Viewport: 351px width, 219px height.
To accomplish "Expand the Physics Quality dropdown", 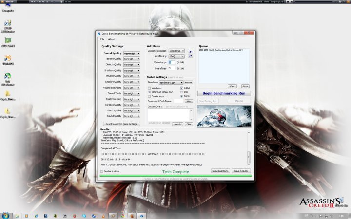I will tap(132, 76).
